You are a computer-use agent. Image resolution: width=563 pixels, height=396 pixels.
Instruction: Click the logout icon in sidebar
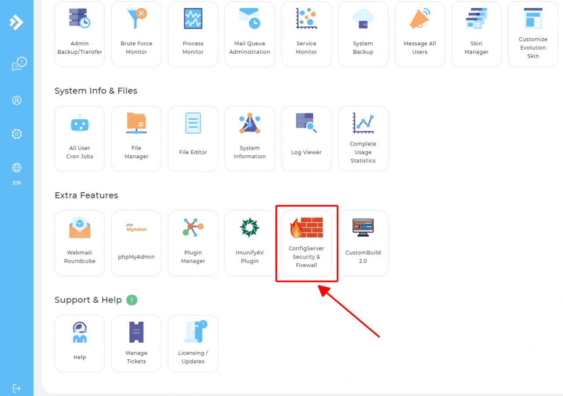[x=17, y=388]
